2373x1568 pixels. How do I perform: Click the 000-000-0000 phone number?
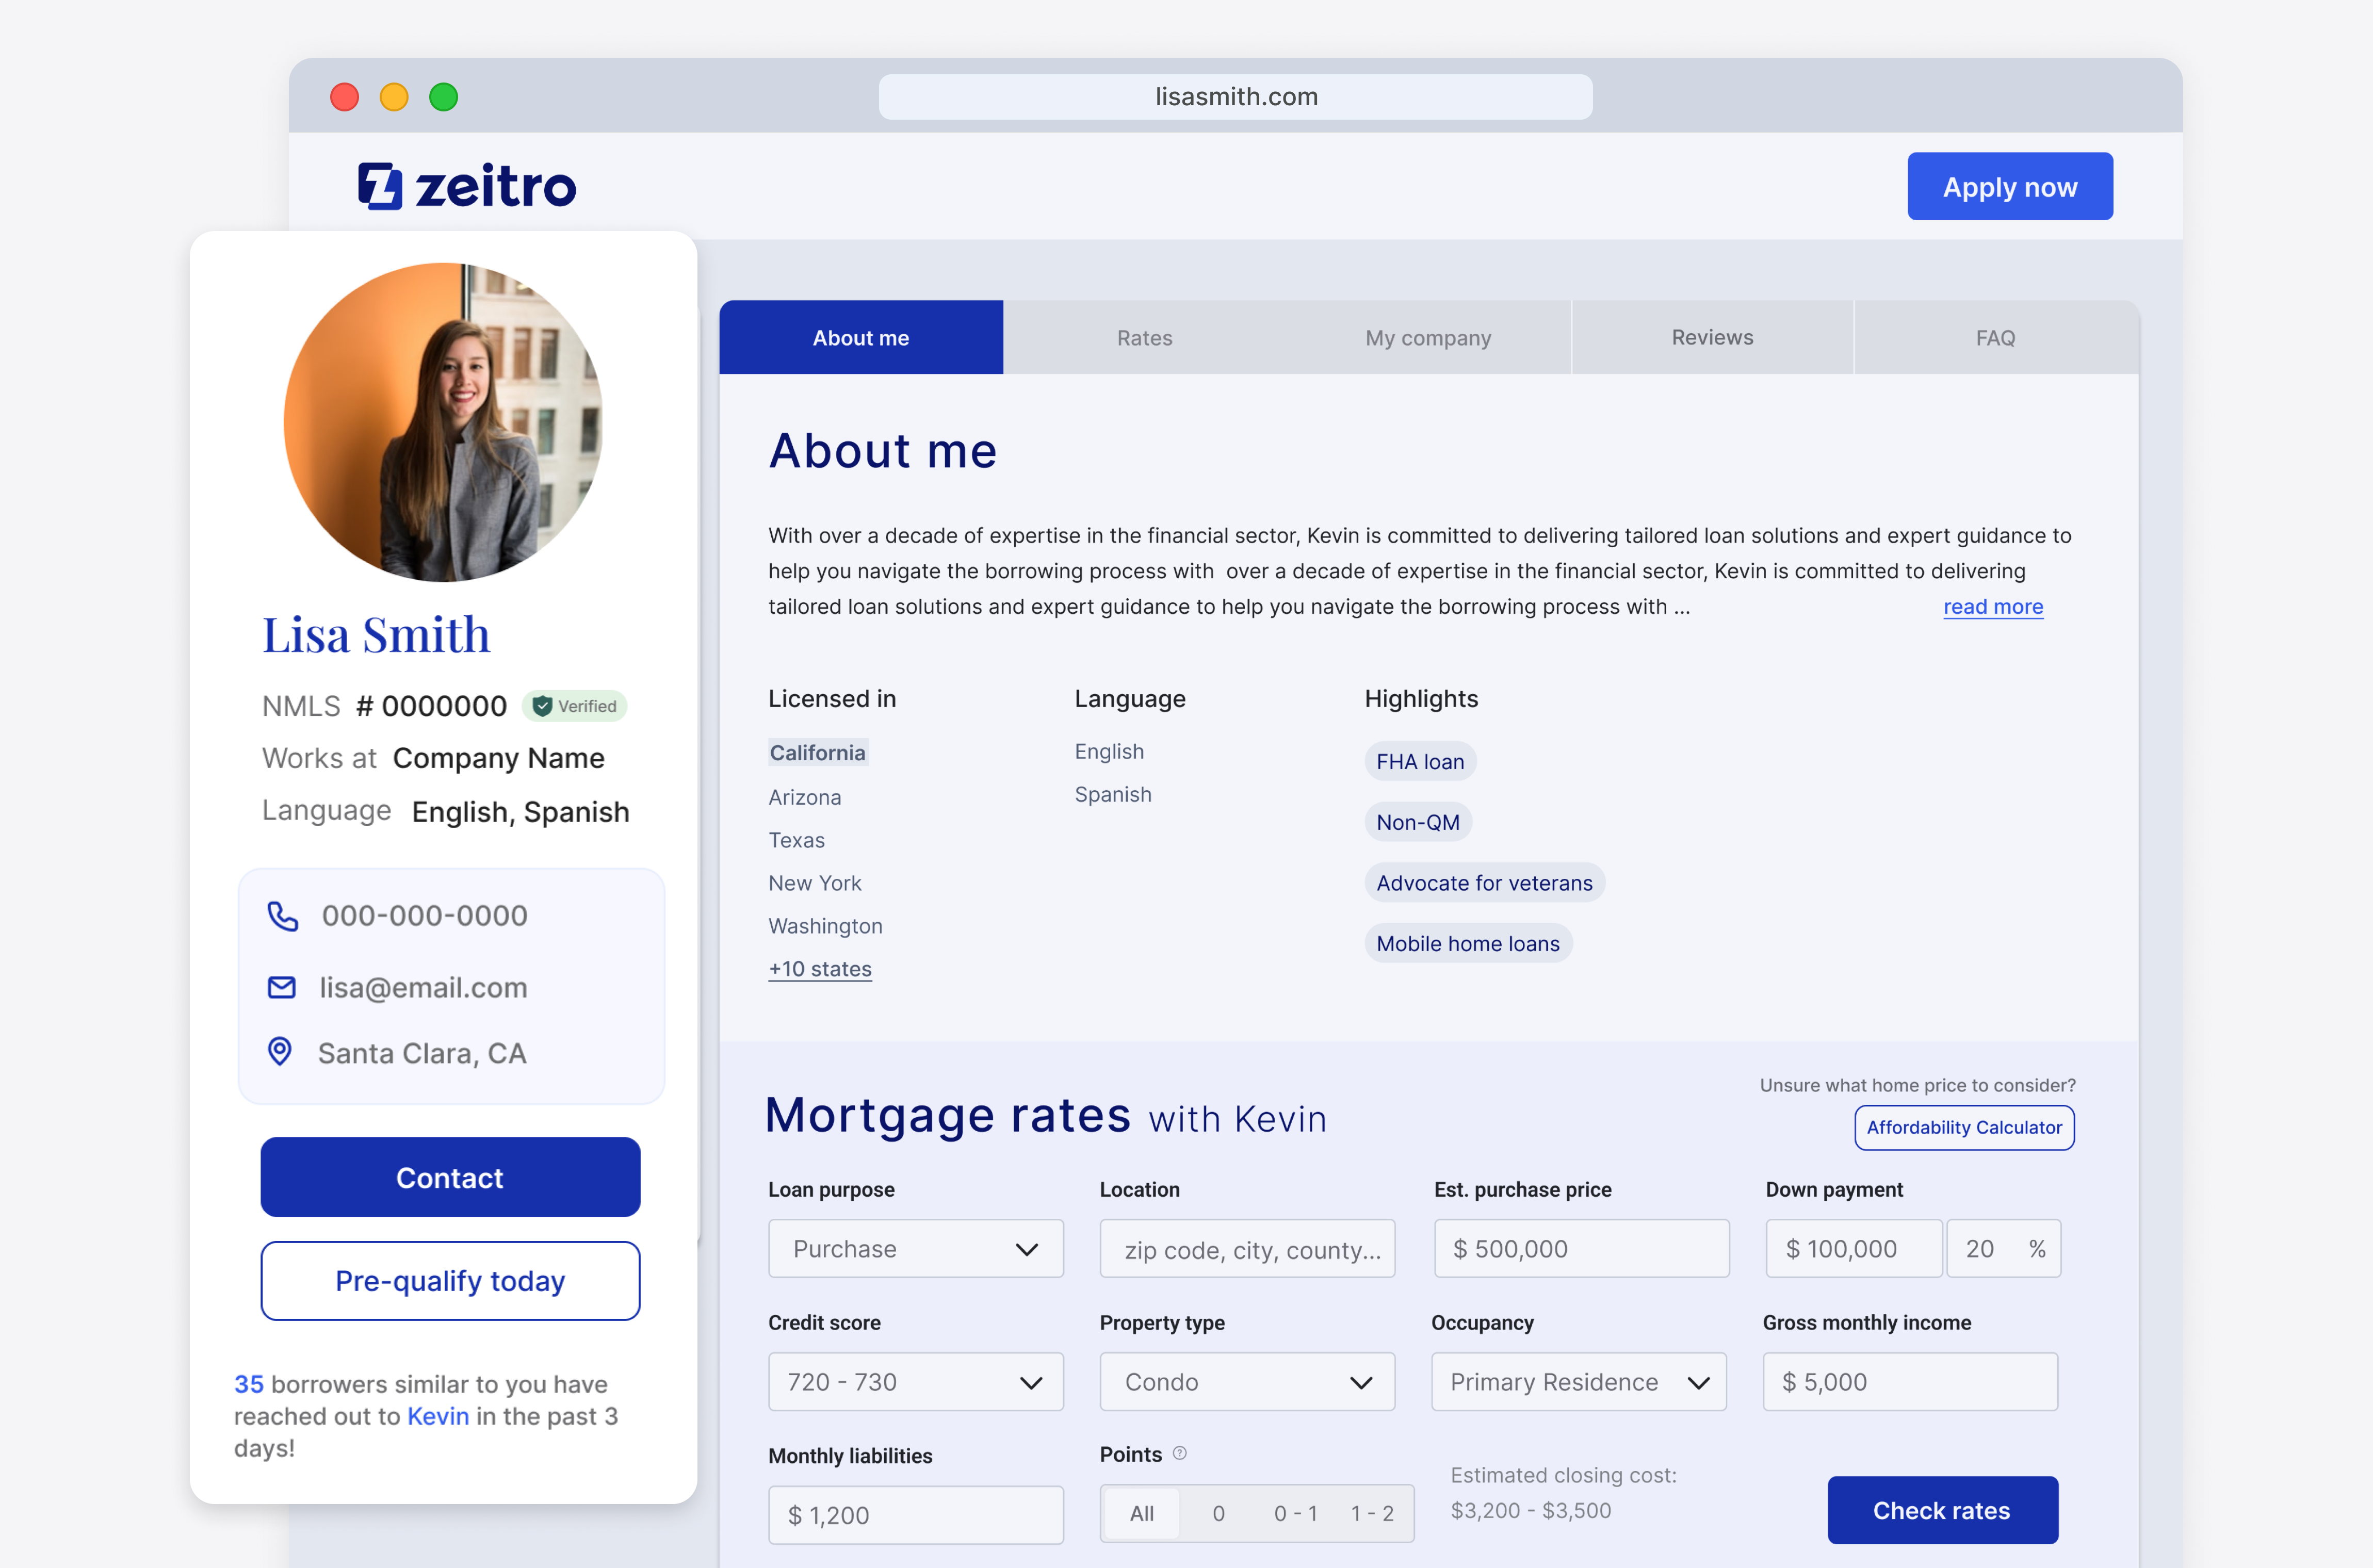424,916
